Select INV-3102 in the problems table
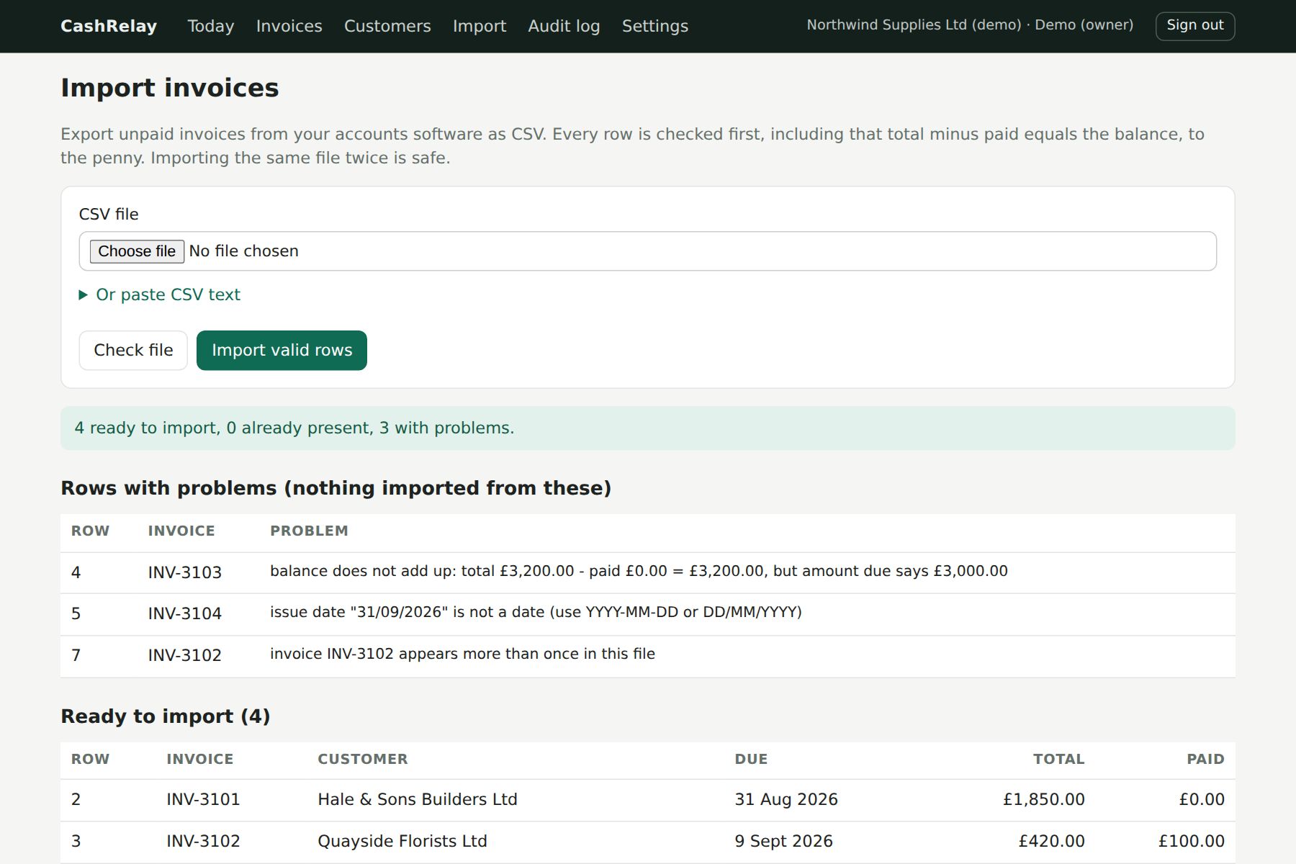 185,656
